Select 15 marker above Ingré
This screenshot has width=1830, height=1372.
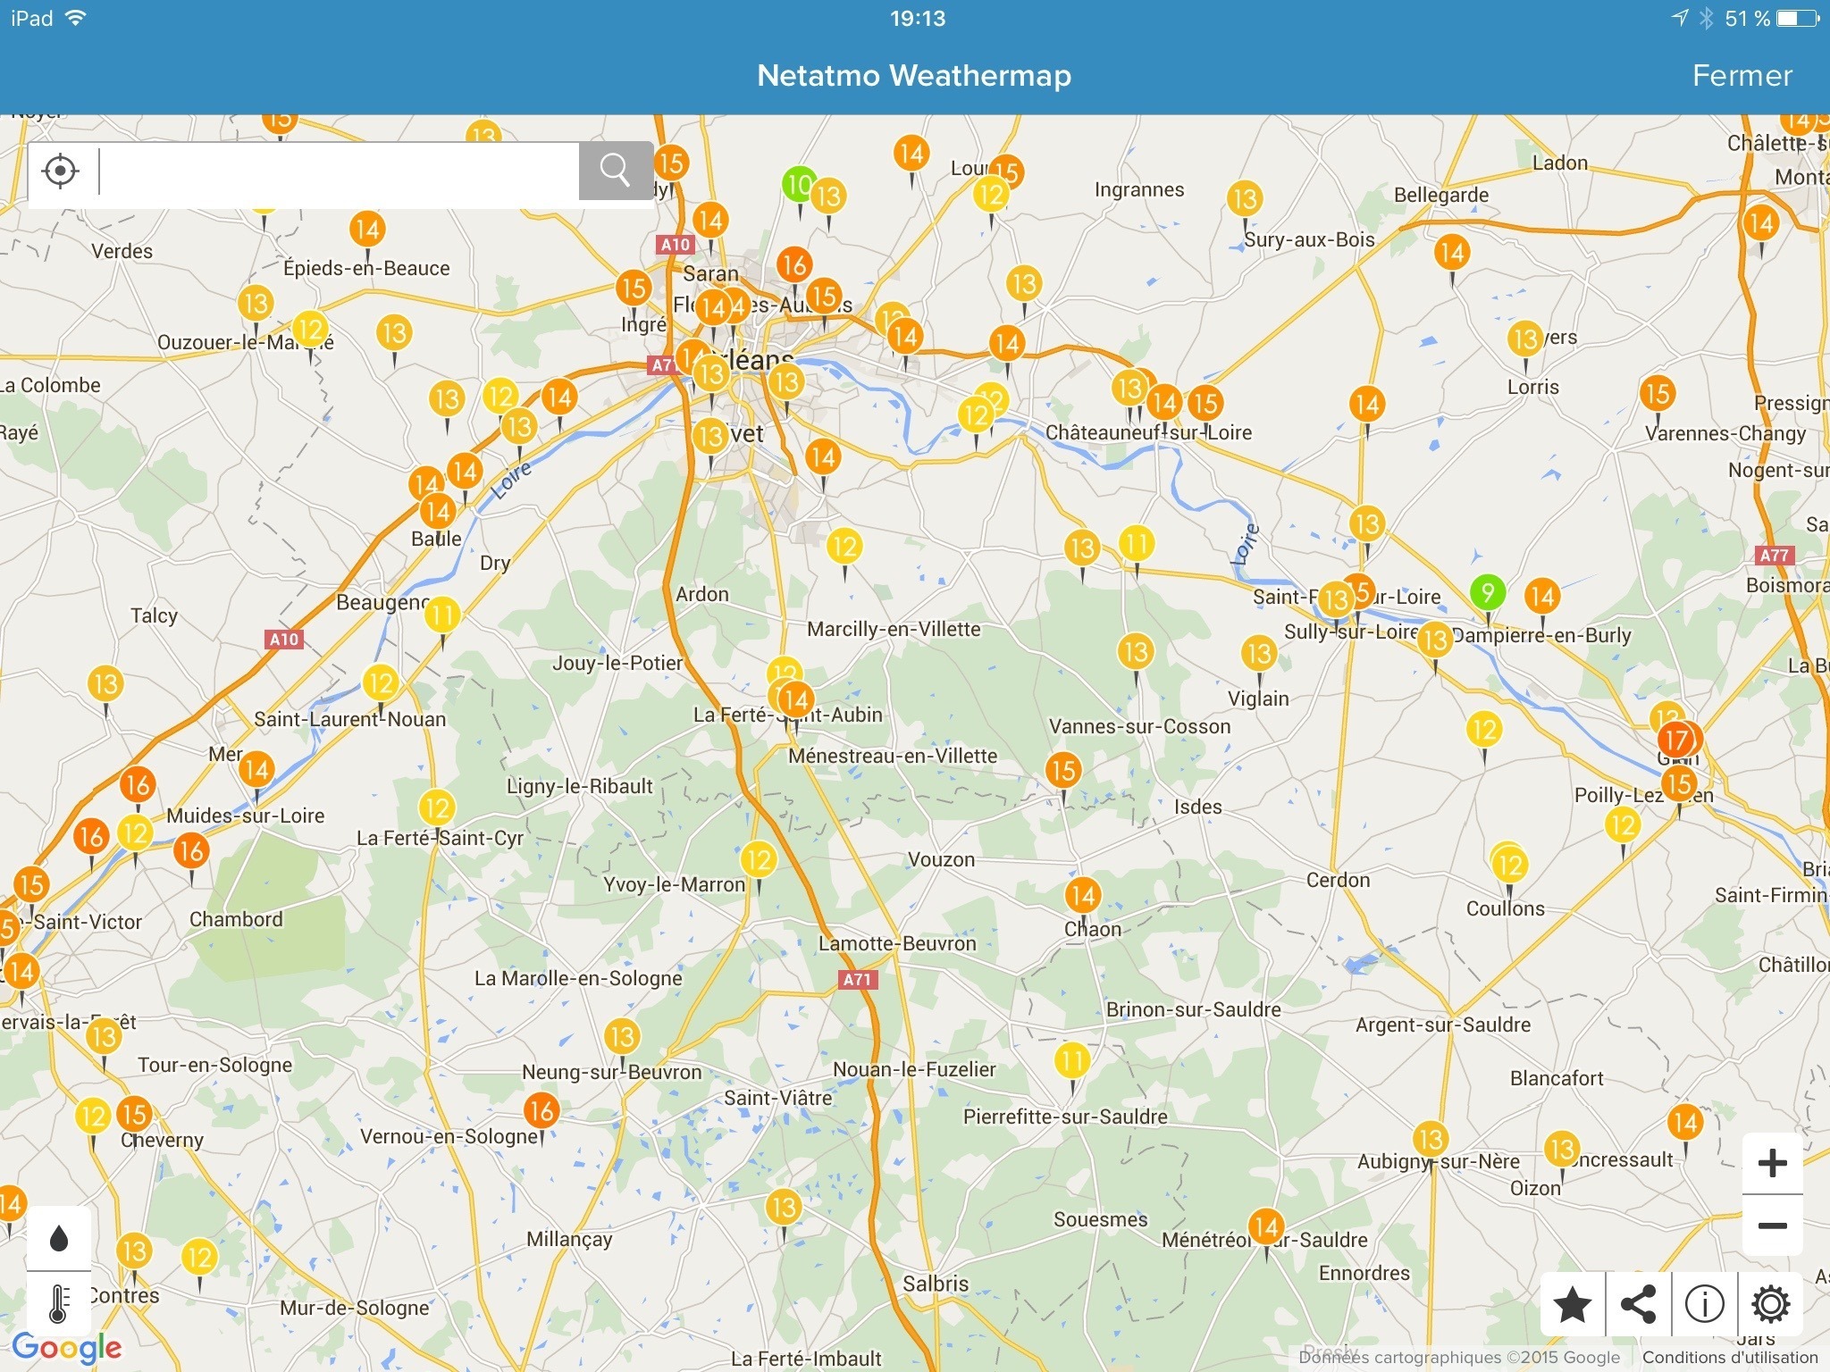coord(633,288)
